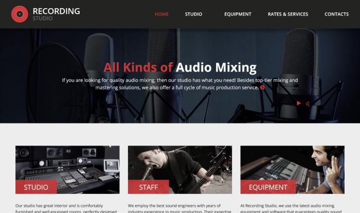The height and width of the screenshot is (213, 360).
Task: Click the hero paragraph about quality audio mixing
Action: pyautogui.click(x=180, y=84)
